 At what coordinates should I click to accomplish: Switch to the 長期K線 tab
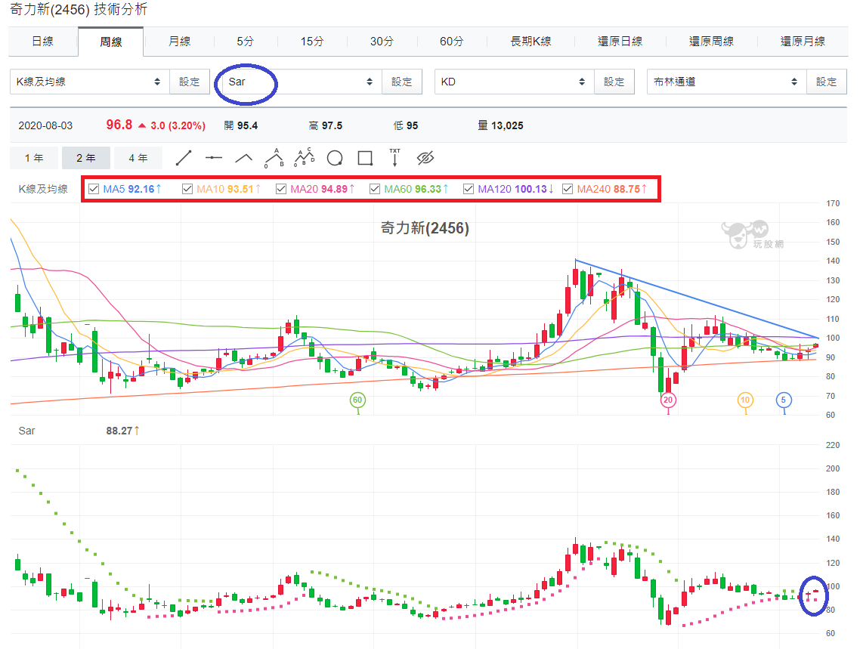pyautogui.click(x=530, y=42)
